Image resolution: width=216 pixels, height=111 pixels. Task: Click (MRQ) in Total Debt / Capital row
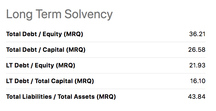[x=76, y=50]
